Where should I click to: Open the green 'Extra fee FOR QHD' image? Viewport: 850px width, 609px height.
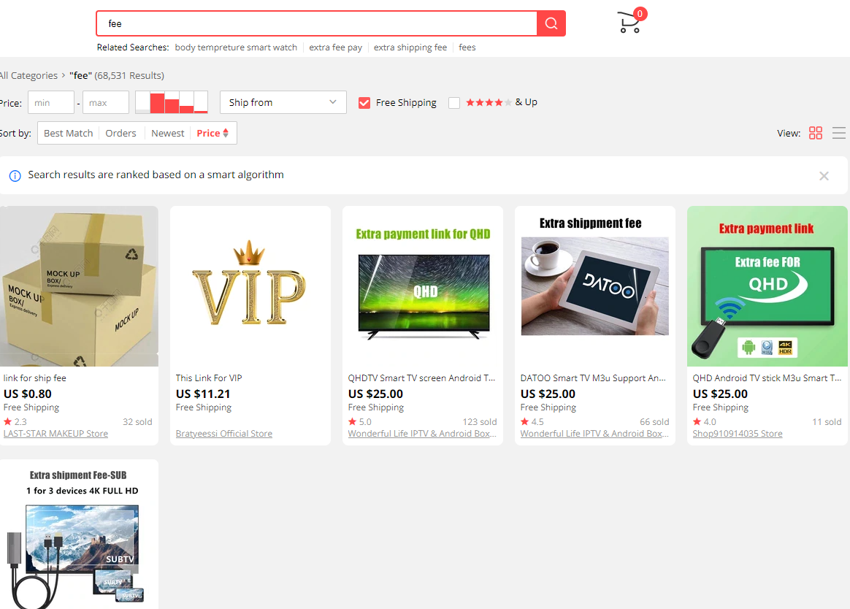tap(767, 286)
